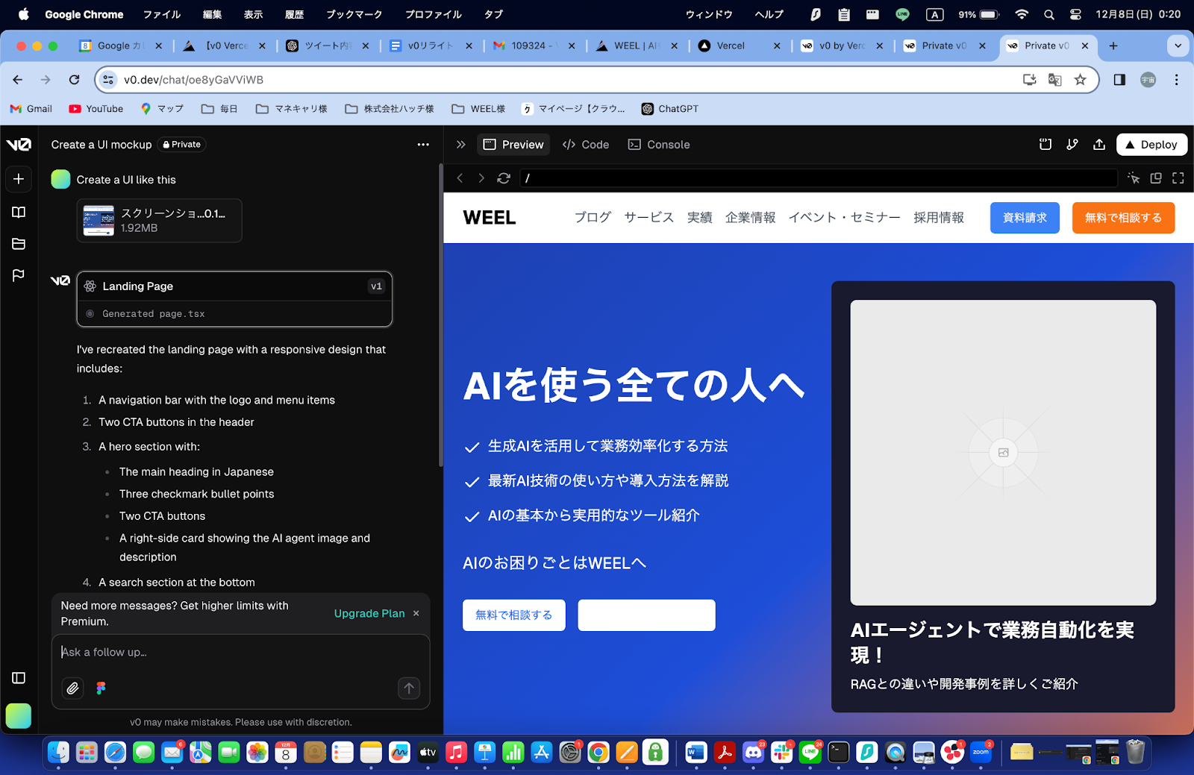Expand the Chrome tab search dropdown
This screenshot has width=1194, height=775.
click(x=1178, y=46)
